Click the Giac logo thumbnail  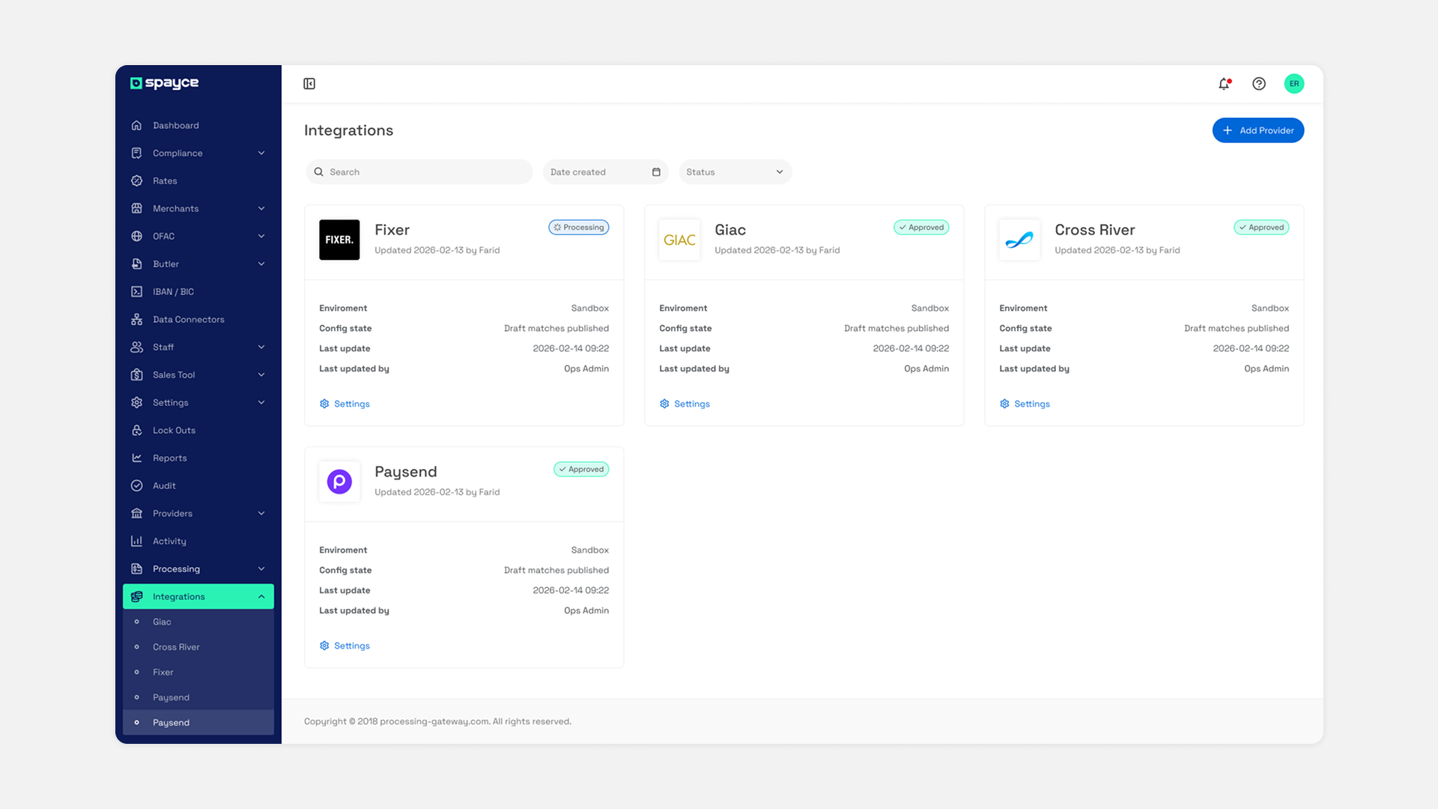point(679,240)
